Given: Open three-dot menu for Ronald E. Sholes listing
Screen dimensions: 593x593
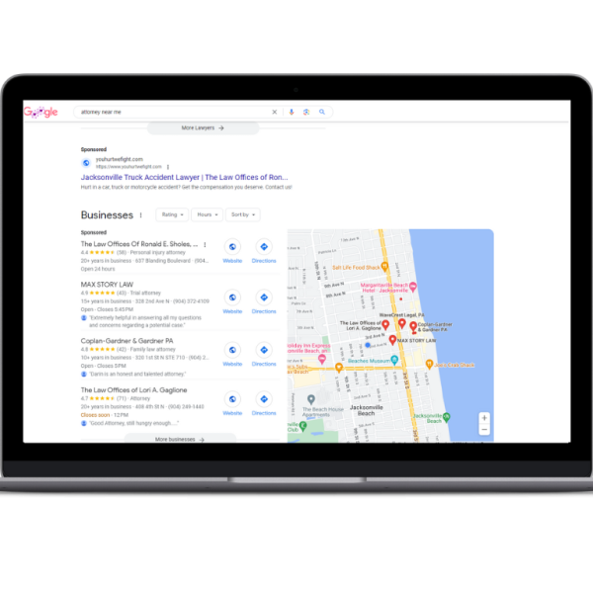Looking at the screenshot, I should pos(205,245).
